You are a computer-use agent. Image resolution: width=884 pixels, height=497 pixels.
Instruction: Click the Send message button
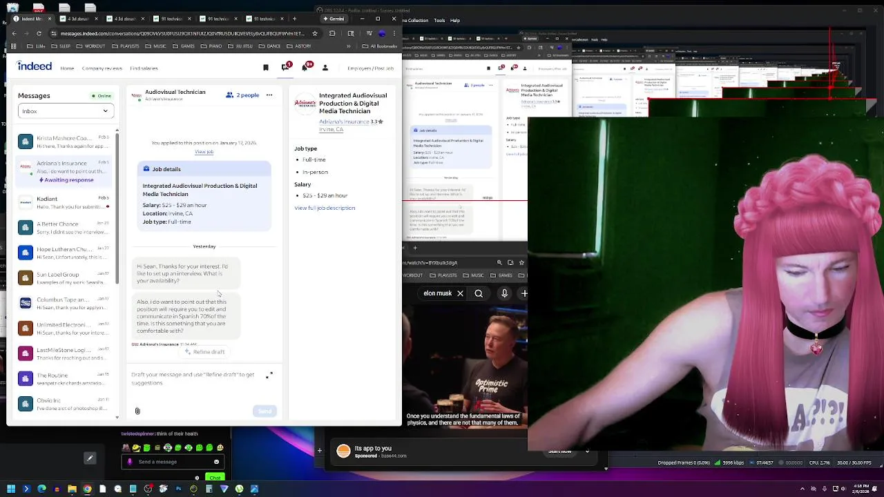tap(265, 411)
